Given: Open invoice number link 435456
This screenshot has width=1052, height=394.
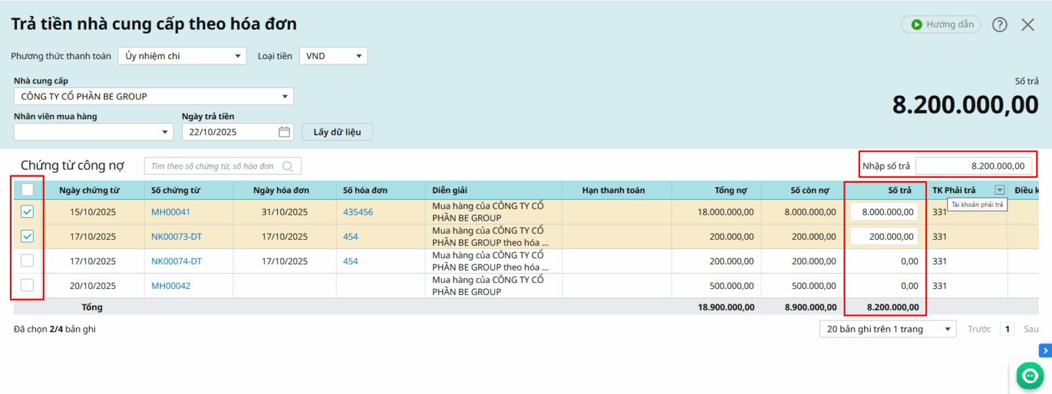Looking at the screenshot, I should pyautogui.click(x=358, y=212).
